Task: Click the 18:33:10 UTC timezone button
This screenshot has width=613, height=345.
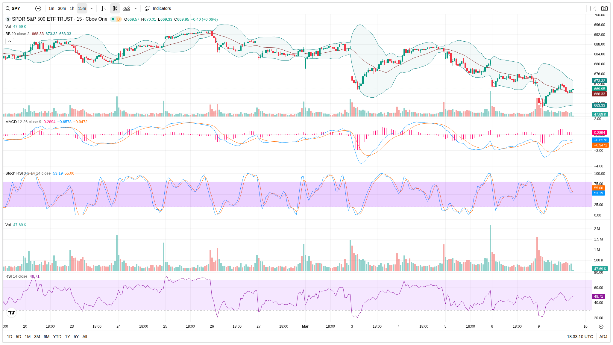Action: 580,337
